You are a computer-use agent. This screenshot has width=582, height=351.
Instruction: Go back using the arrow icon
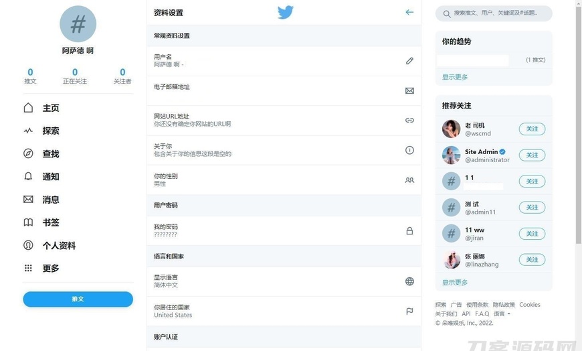pyautogui.click(x=409, y=12)
